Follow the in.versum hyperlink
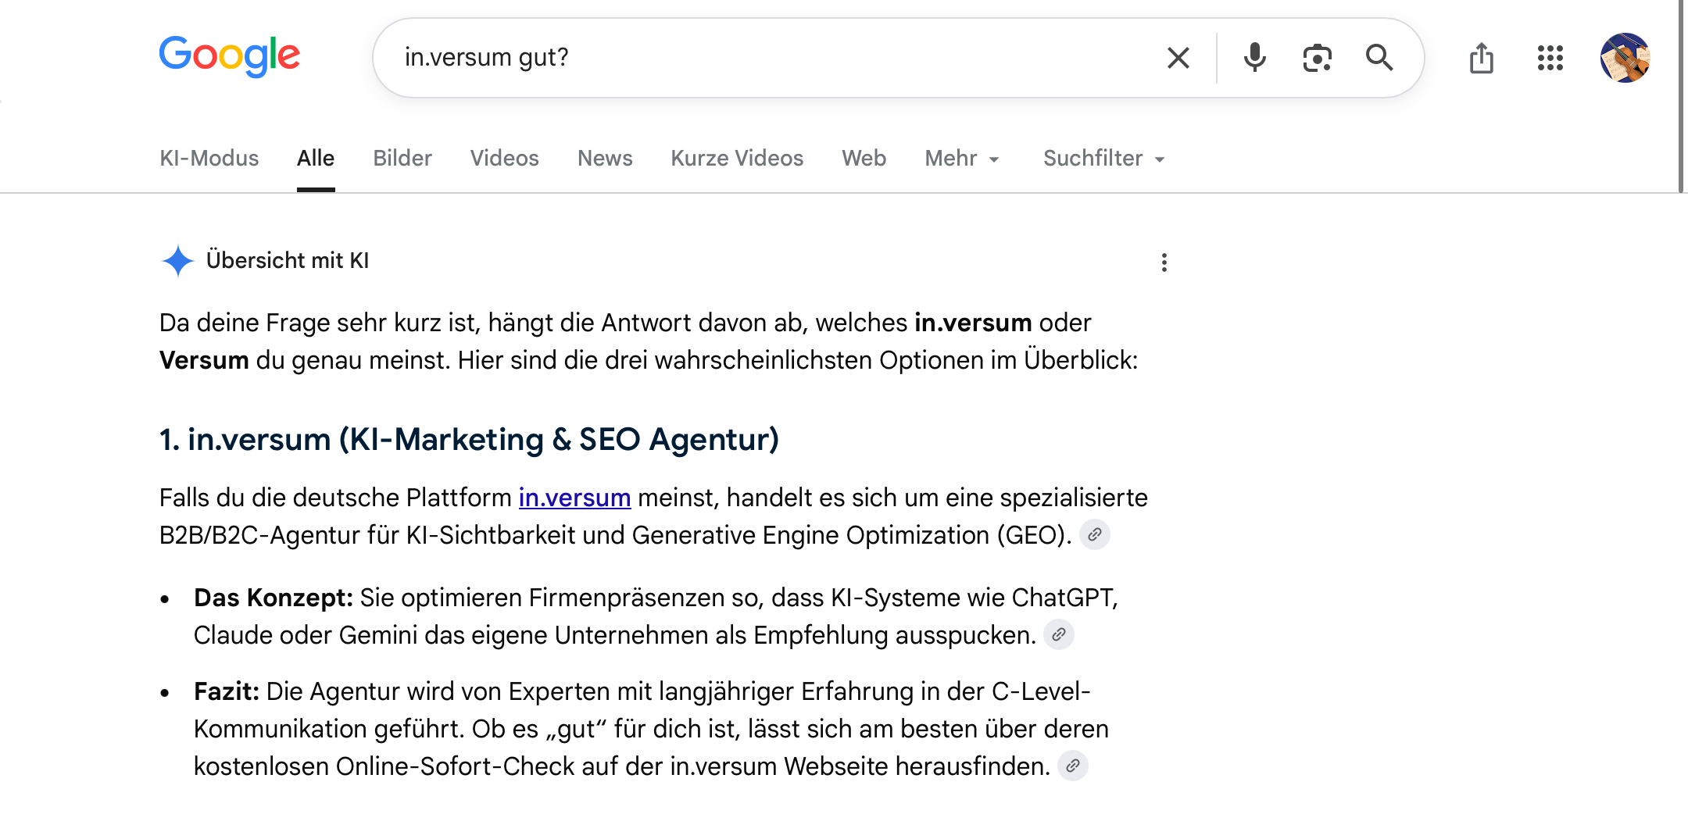The height and width of the screenshot is (814, 1688). (x=574, y=498)
